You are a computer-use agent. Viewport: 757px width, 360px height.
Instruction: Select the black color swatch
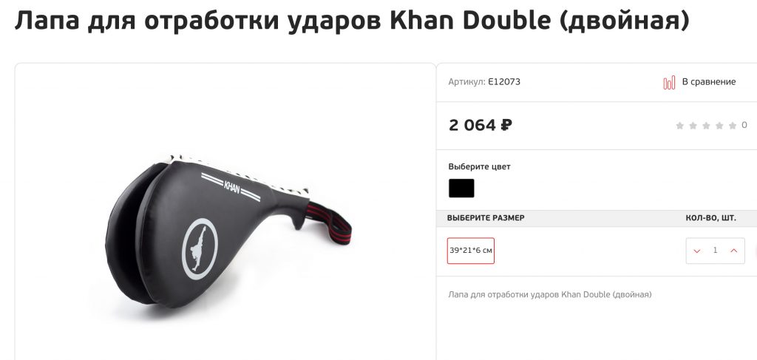(461, 189)
